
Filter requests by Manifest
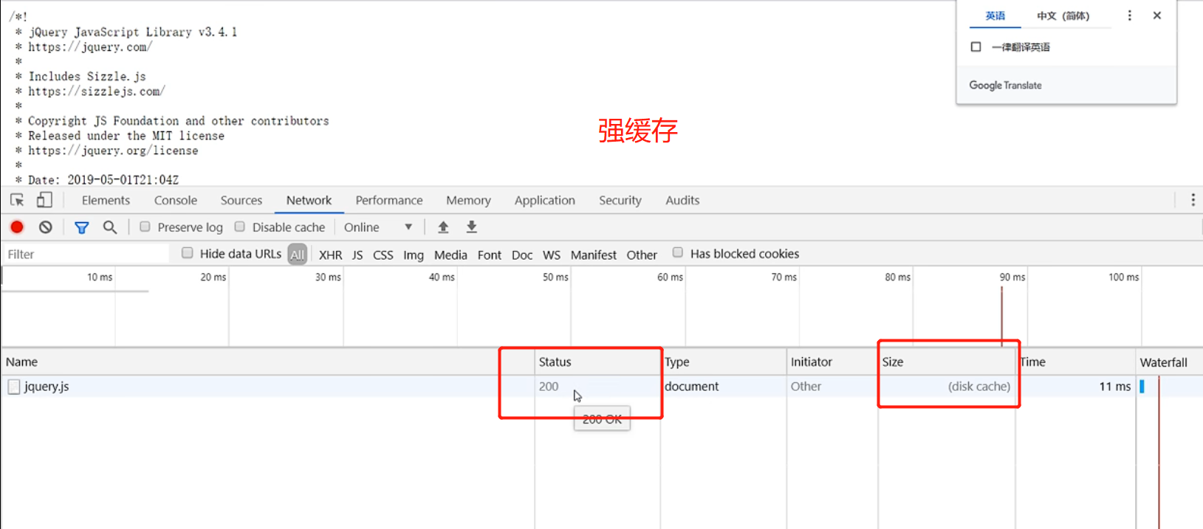pyautogui.click(x=593, y=255)
